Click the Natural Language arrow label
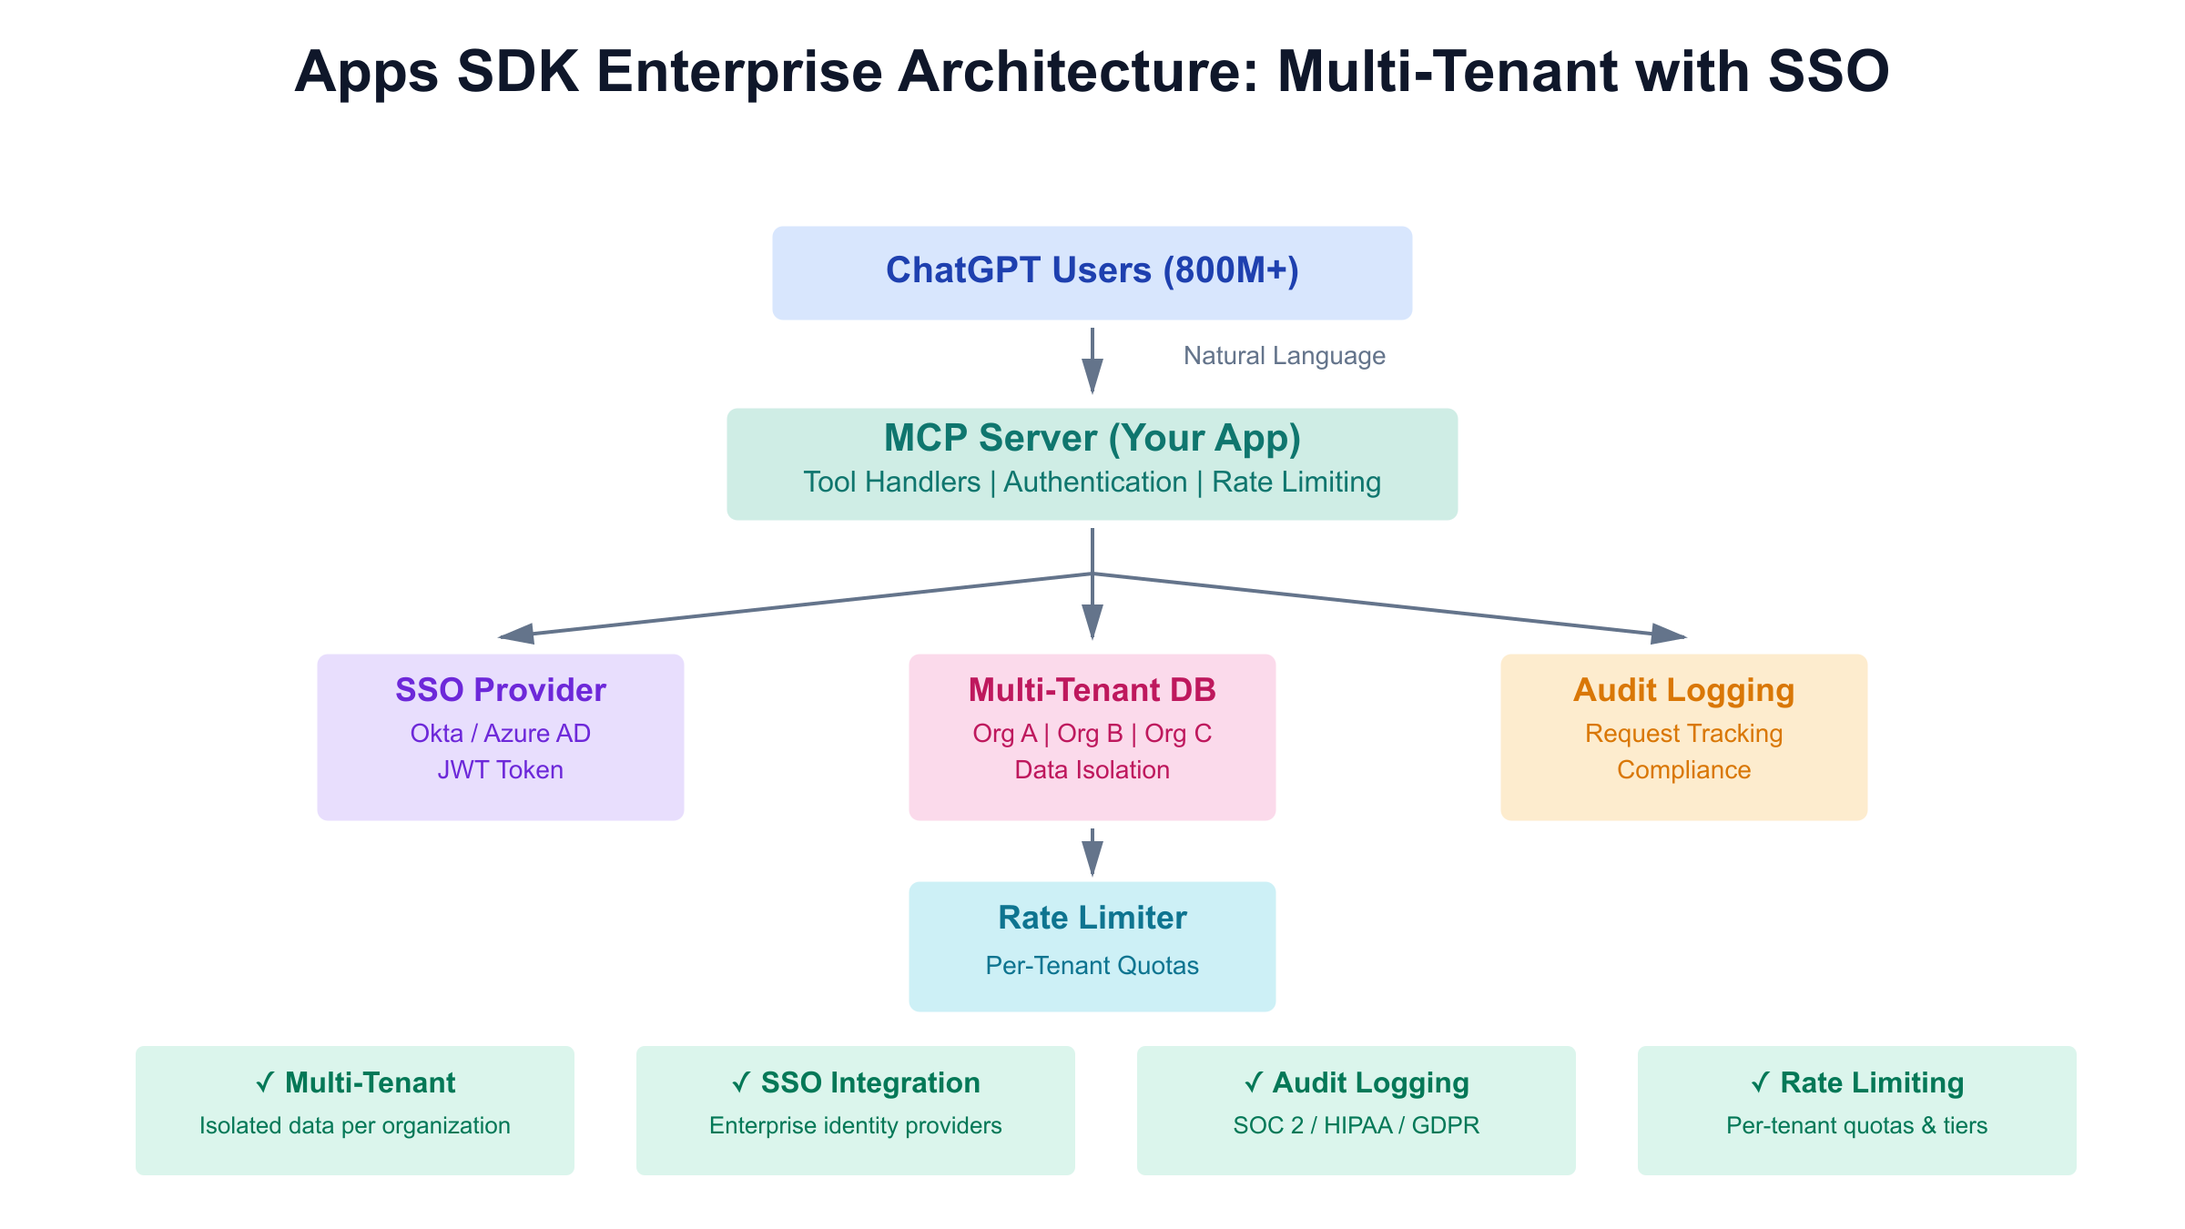The height and width of the screenshot is (1229, 2185). pyautogui.click(x=1284, y=356)
